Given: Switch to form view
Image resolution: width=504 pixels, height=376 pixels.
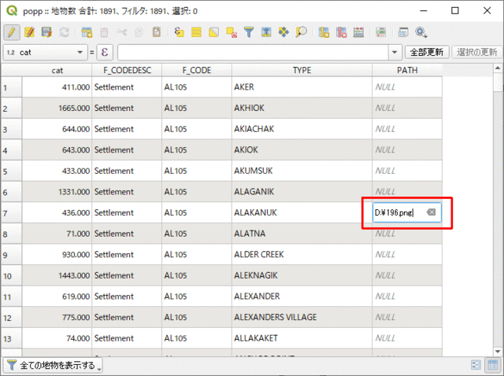Looking at the screenshot, I should click(x=476, y=365).
